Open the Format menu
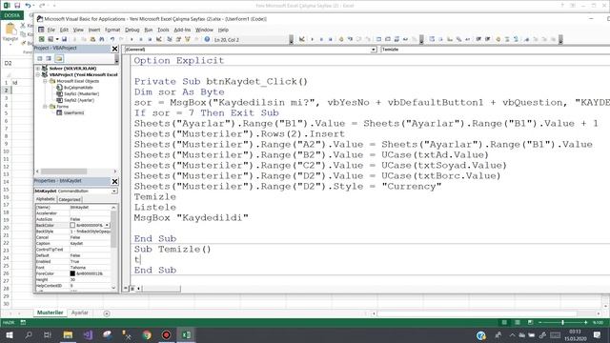This screenshot has height=343, width=610. click(x=112, y=30)
